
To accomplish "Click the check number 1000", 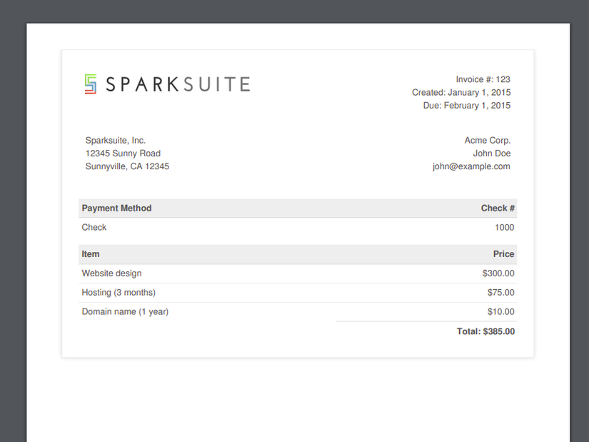I will [504, 228].
